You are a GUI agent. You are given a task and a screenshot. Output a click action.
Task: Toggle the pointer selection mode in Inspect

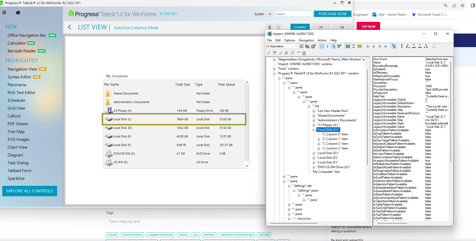click(334, 46)
